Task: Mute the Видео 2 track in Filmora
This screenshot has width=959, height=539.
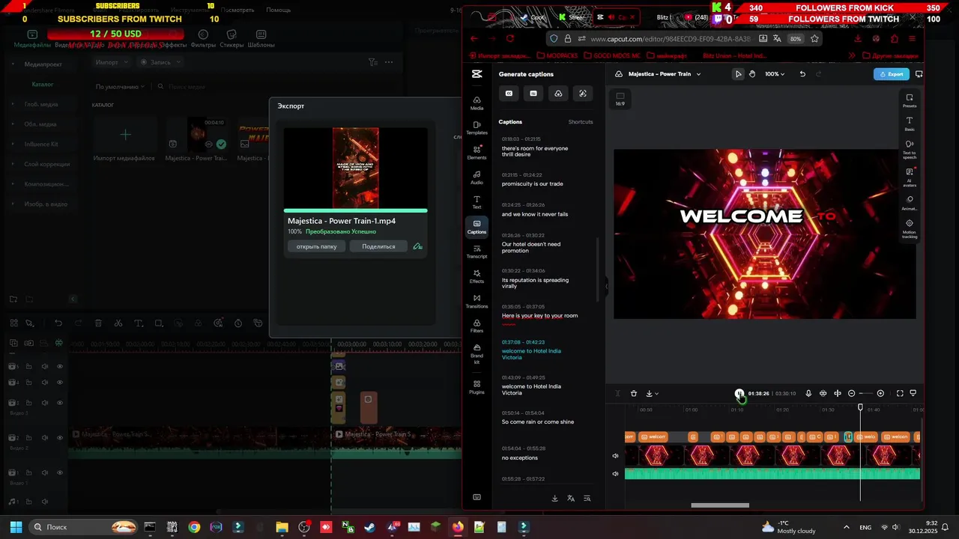Action: coord(44,438)
